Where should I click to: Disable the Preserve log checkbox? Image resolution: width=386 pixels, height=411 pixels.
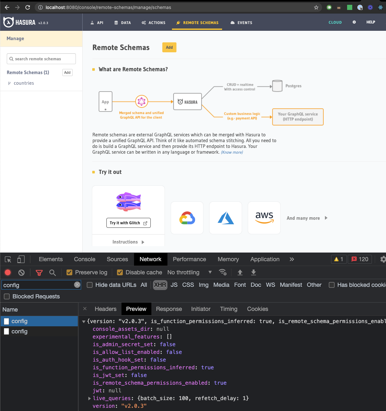tap(69, 272)
